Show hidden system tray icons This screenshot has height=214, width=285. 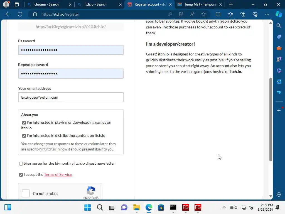click(224, 207)
